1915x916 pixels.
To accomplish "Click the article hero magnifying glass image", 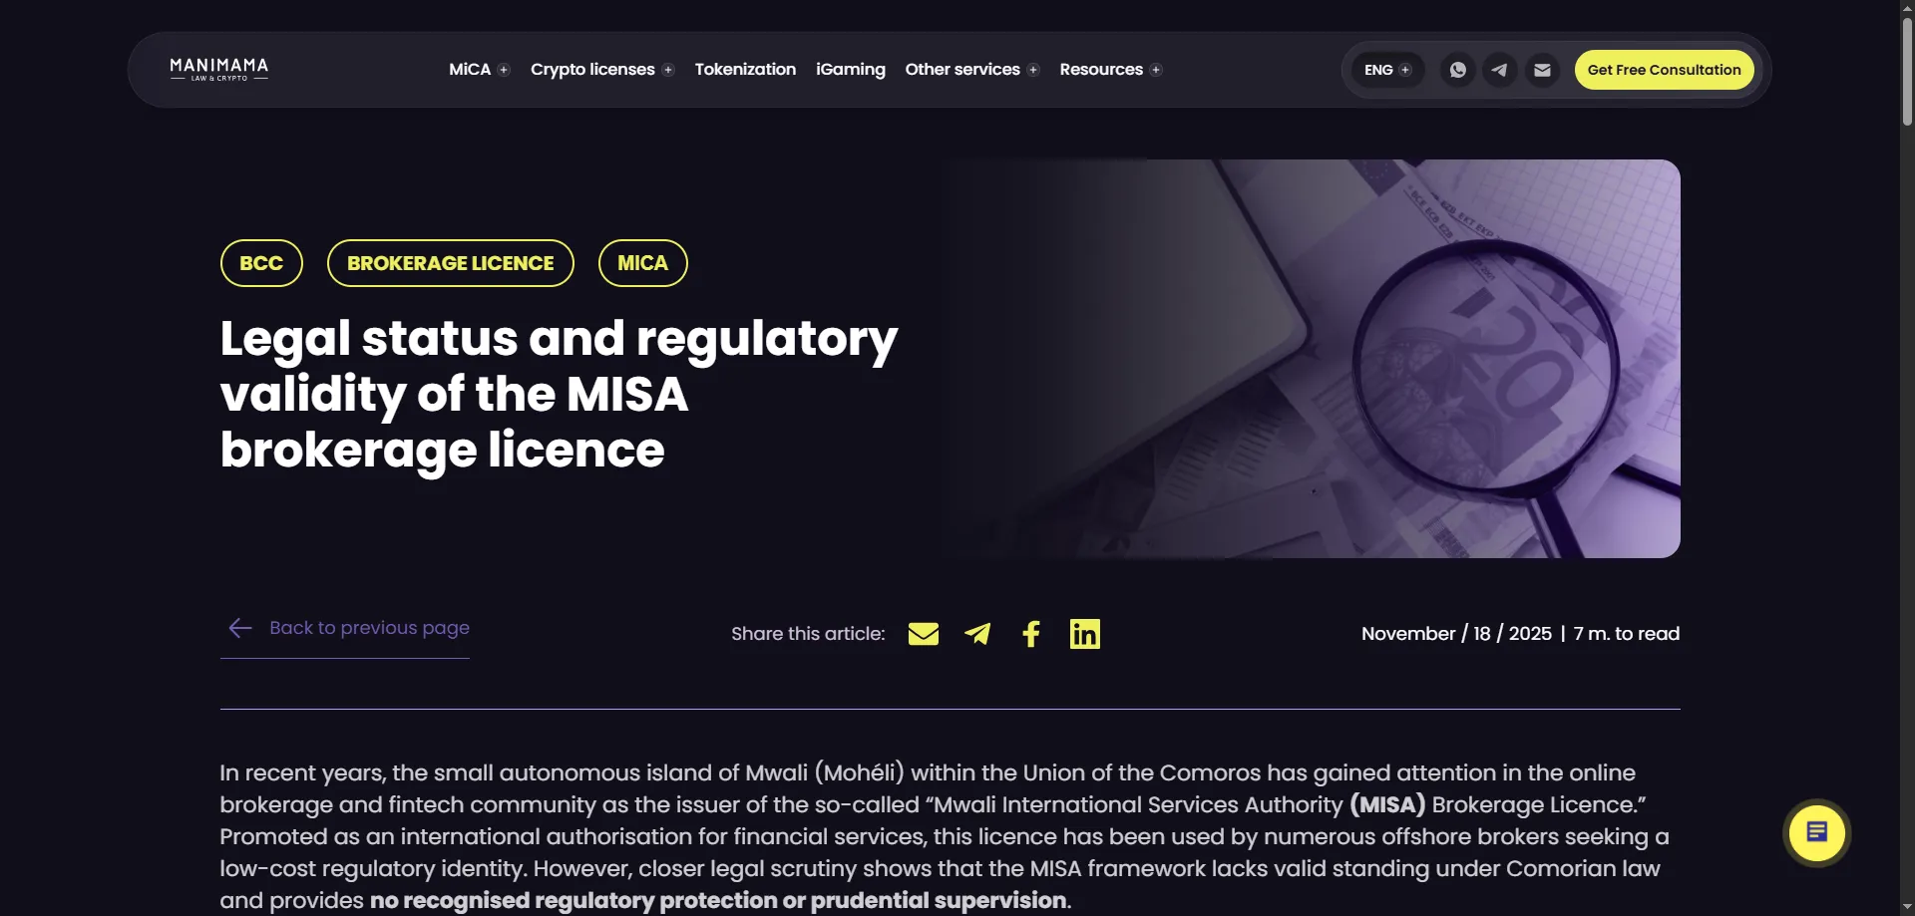I will (x=1312, y=359).
